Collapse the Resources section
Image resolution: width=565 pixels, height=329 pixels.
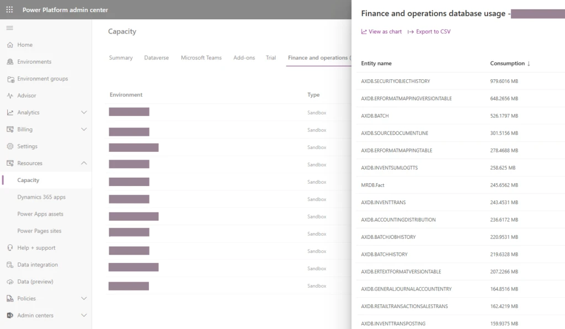[x=84, y=163]
